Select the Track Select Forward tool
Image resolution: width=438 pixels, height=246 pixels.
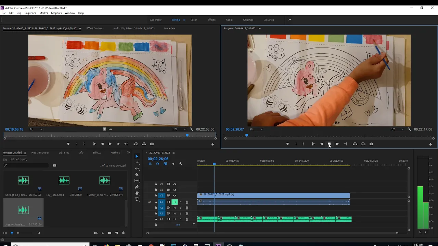(137, 162)
